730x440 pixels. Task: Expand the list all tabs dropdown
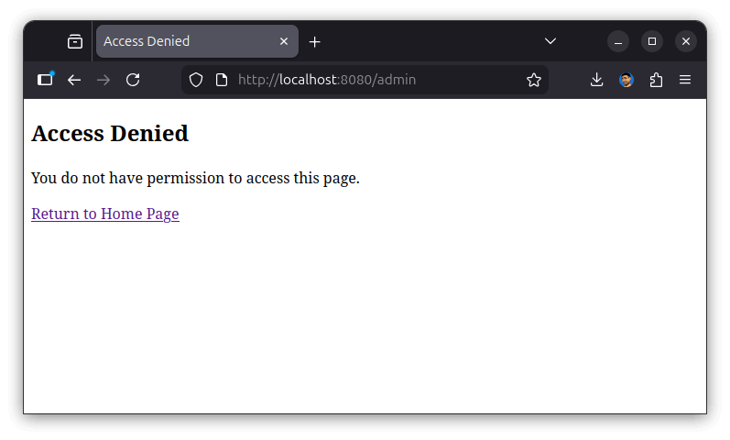pyautogui.click(x=550, y=41)
